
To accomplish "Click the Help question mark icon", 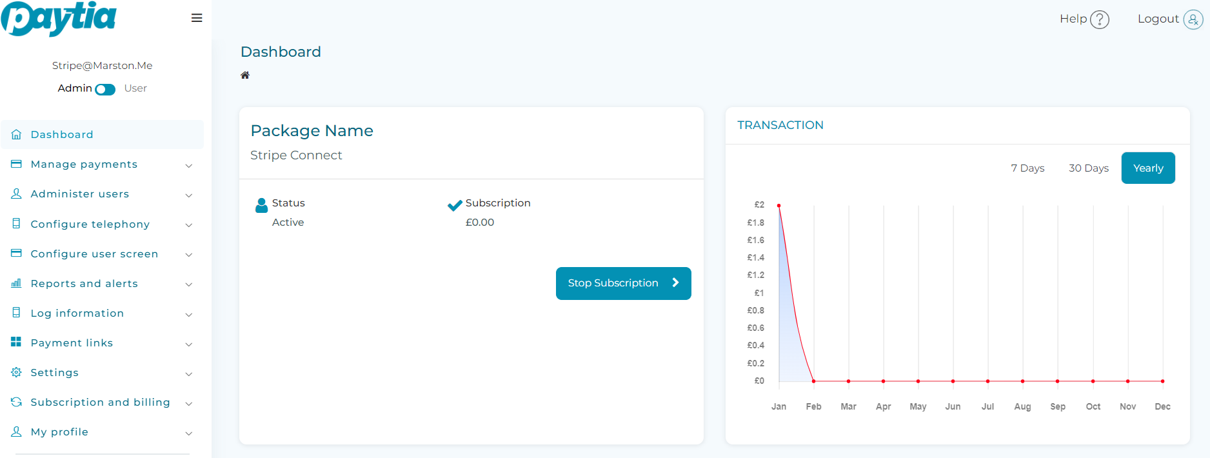I will [x=1100, y=20].
